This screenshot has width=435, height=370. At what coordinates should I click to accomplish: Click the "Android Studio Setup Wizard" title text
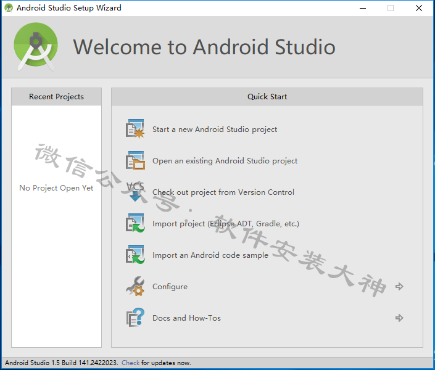pos(69,8)
